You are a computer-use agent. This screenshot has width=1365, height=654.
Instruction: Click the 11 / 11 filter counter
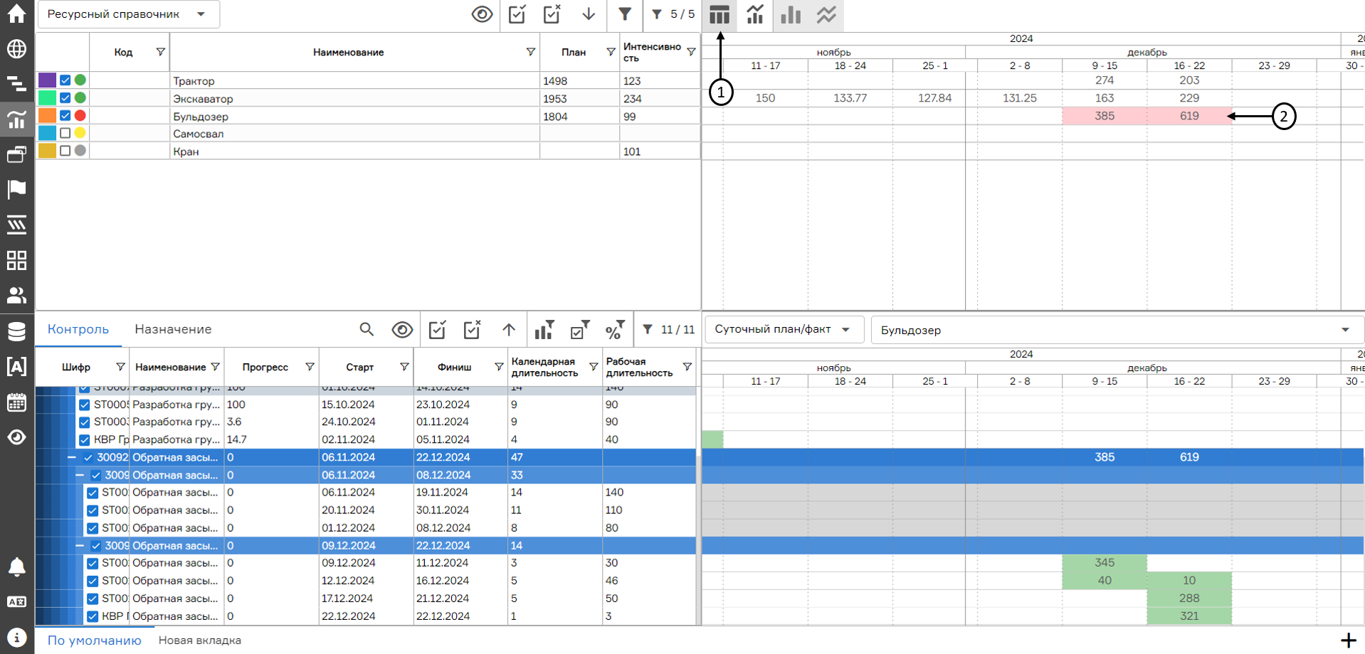click(x=669, y=330)
